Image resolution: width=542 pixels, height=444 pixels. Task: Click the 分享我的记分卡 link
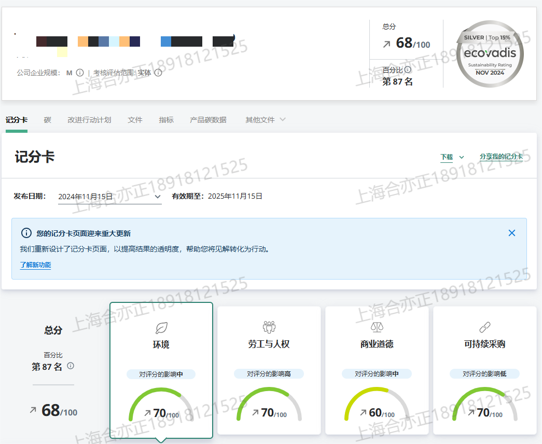pos(501,157)
